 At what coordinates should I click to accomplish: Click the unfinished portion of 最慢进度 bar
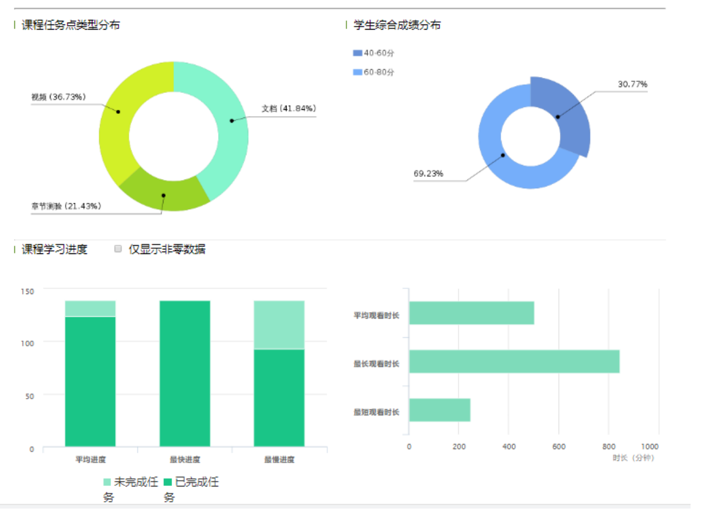click(279, 324)
